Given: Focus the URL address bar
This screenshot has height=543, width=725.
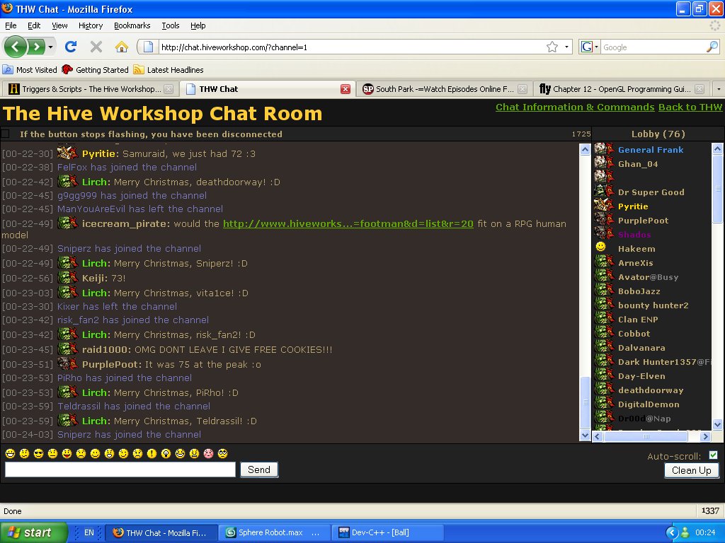Looking at the screenshot, I should [351, 47].
